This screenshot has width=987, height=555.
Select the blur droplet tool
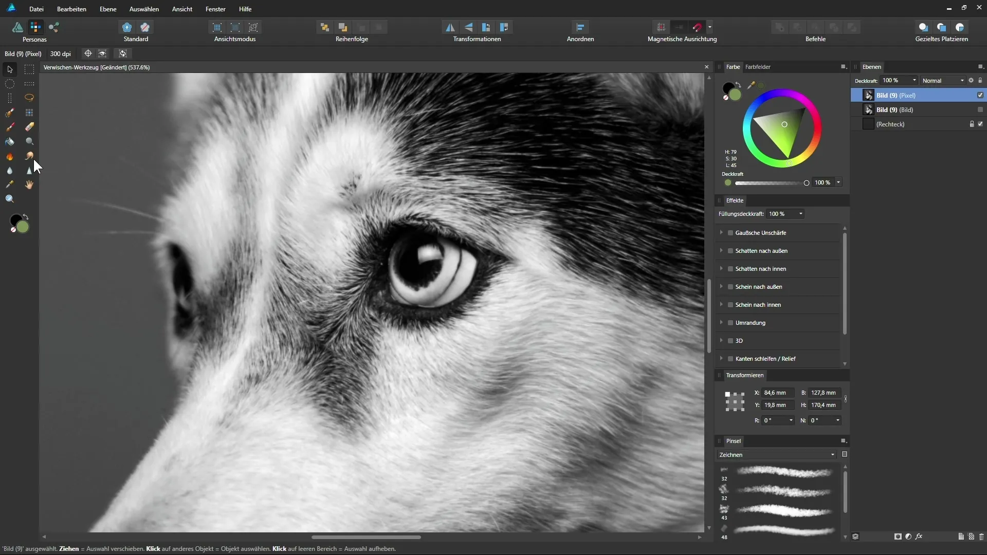10,171
